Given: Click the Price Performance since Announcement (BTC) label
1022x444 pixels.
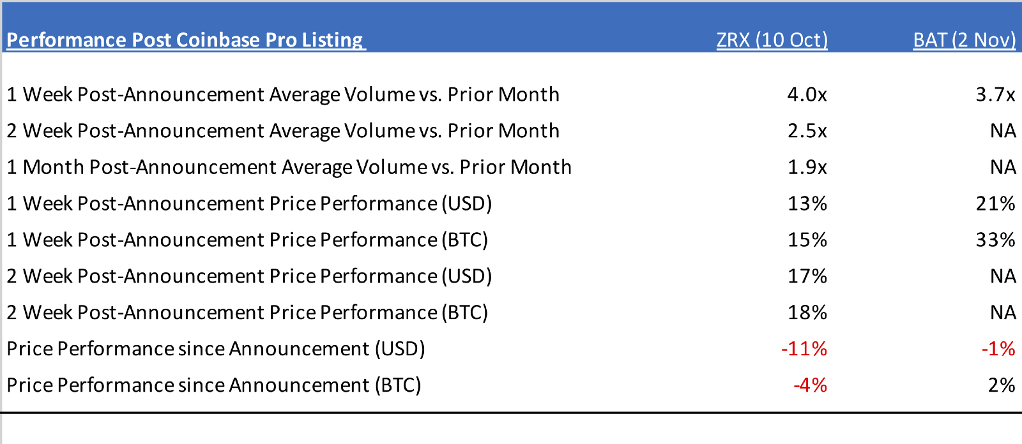Looking at the screenshot, I should click(214, 385).
